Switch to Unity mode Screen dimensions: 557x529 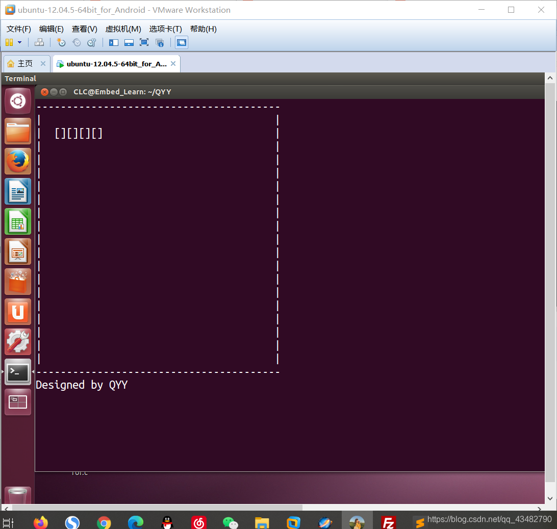(x=160, y=43)
